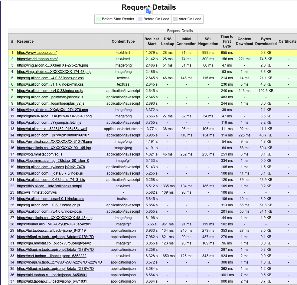Viewport: 297px width, 285px height.
Task: Open the fourier.alib MCAUdyQz4JG73a&ext=1 link
Action: (54, 224)
